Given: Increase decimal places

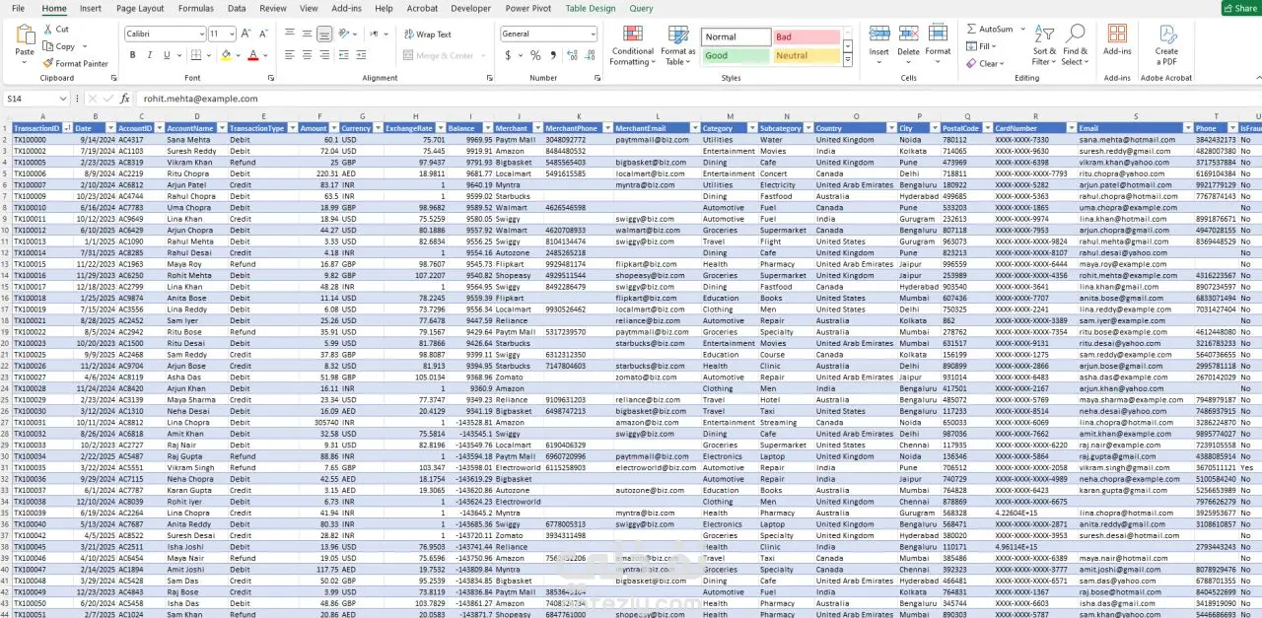Looking at the screenshot, I should tap(572, 55).
